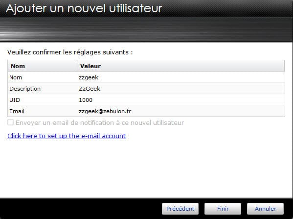Click the 'Ajouter un nouvel utilisateur' title

coord(84,8)
